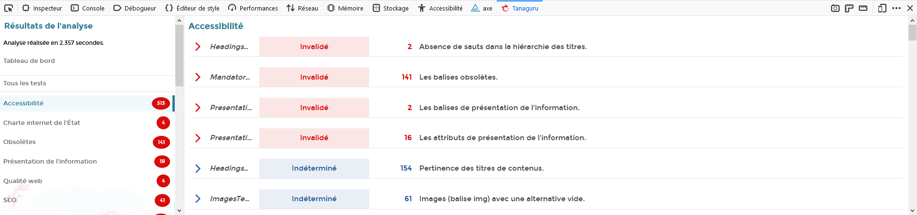Filter by the SEO category
Image resolution: width=917 pixels, height=215 pixels.
coord(10,200)
